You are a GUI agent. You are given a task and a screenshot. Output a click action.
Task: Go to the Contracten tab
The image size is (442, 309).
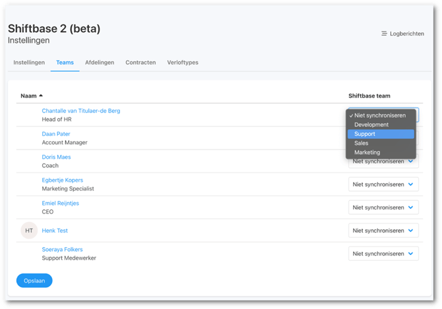(141, 63)
